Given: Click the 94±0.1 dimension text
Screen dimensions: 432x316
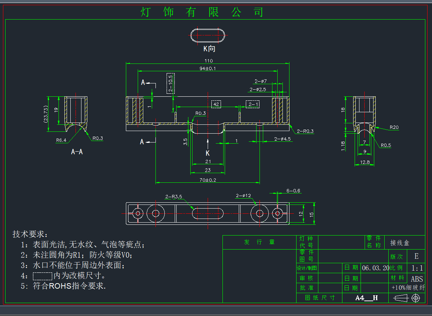Looking at the screenshot, I should pos(208,68).
